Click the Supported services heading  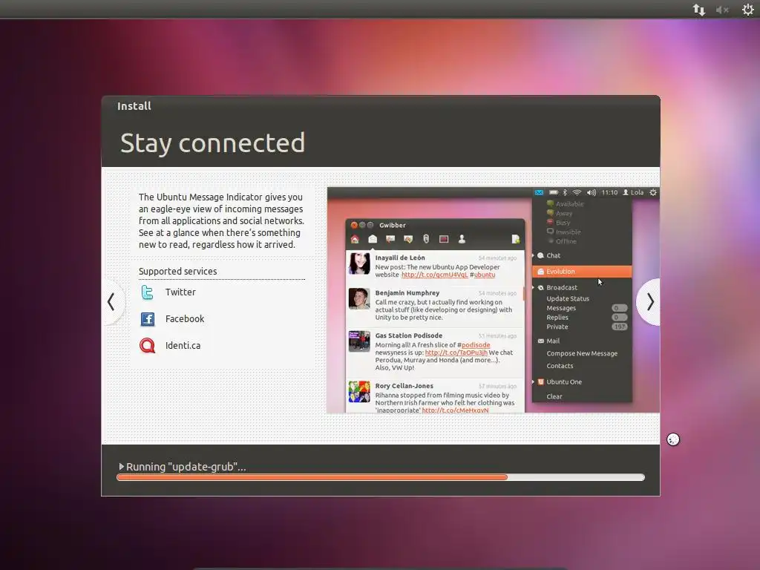[178, 272]
